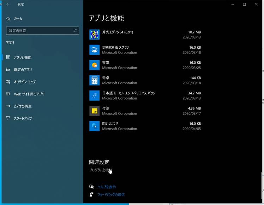The width and height of the screenshot is (264, 205).
Task: Click the 144 KB size value
Action: (x=195, y=78)
